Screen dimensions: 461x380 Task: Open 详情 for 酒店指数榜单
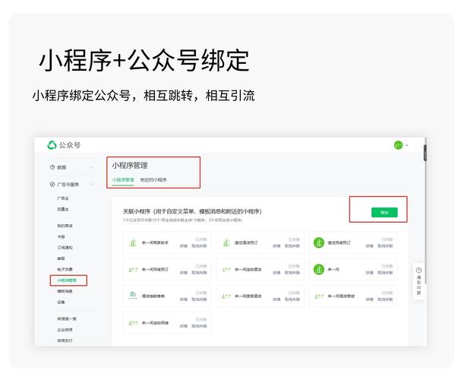tap(184, 299)
